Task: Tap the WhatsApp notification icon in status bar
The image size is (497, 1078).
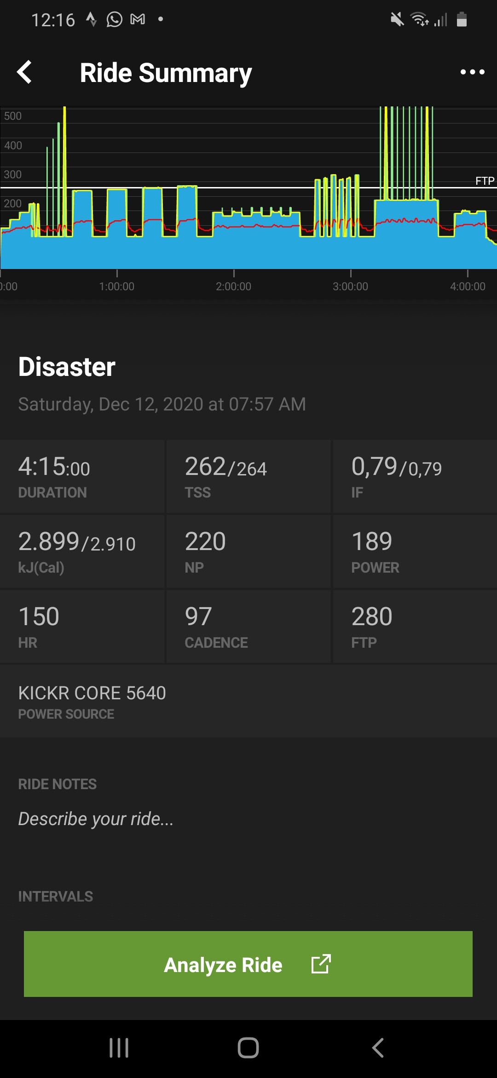Action: [114, 19]
